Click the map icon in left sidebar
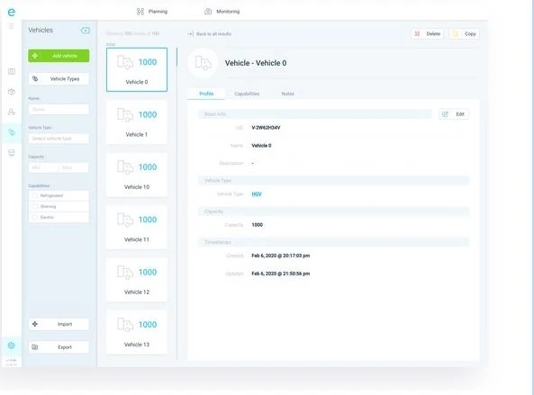Screen dimensions: 534x395 11,71
